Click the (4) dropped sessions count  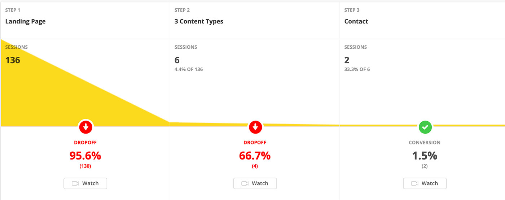(255, 166)
